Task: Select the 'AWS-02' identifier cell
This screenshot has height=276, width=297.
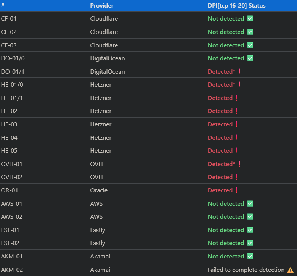Action: (12, 216)
